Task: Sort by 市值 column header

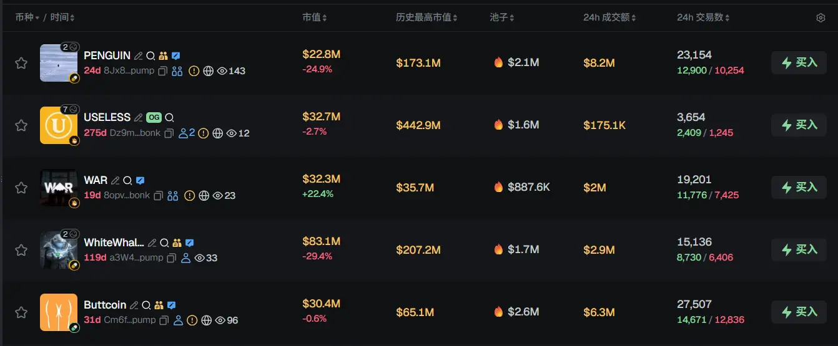Action: pyautogui.click(x=314, y=17)
